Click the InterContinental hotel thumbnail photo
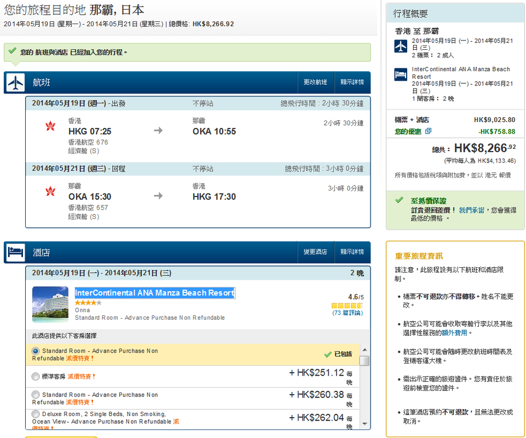 [x=50, y=304]
